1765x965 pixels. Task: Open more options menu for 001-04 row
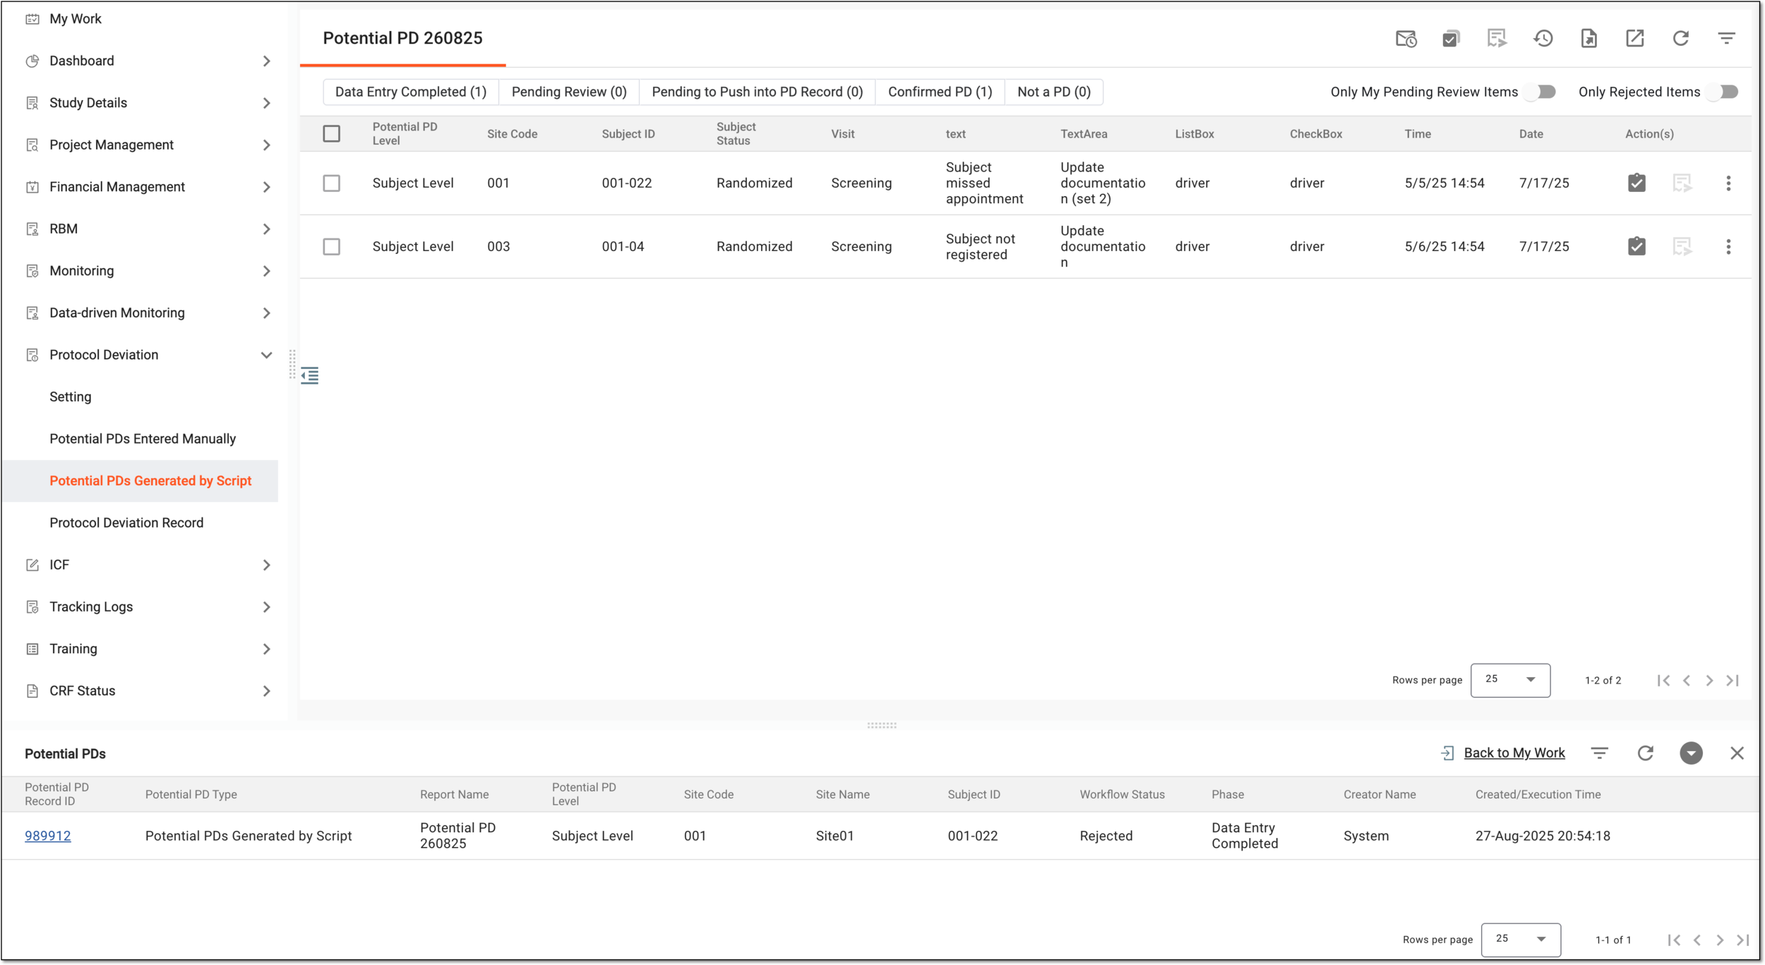tap(1728, 247)
